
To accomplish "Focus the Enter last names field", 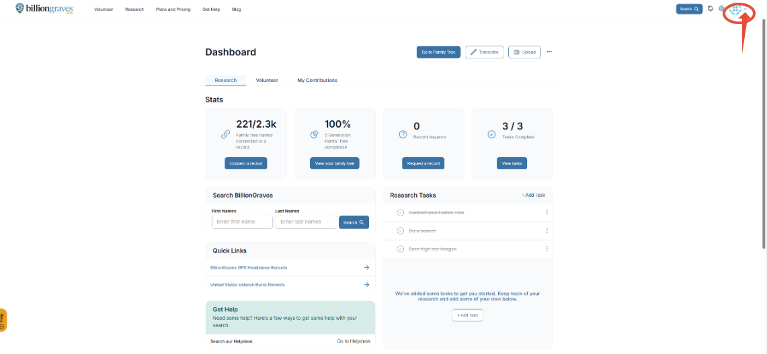I will pyautogui.click(x=306, y=222).
